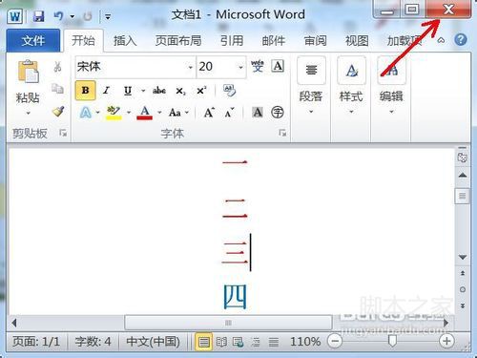477x358 pixels.
Task: Open highlight color dropdown arrow
Action: tap(129, 113)
